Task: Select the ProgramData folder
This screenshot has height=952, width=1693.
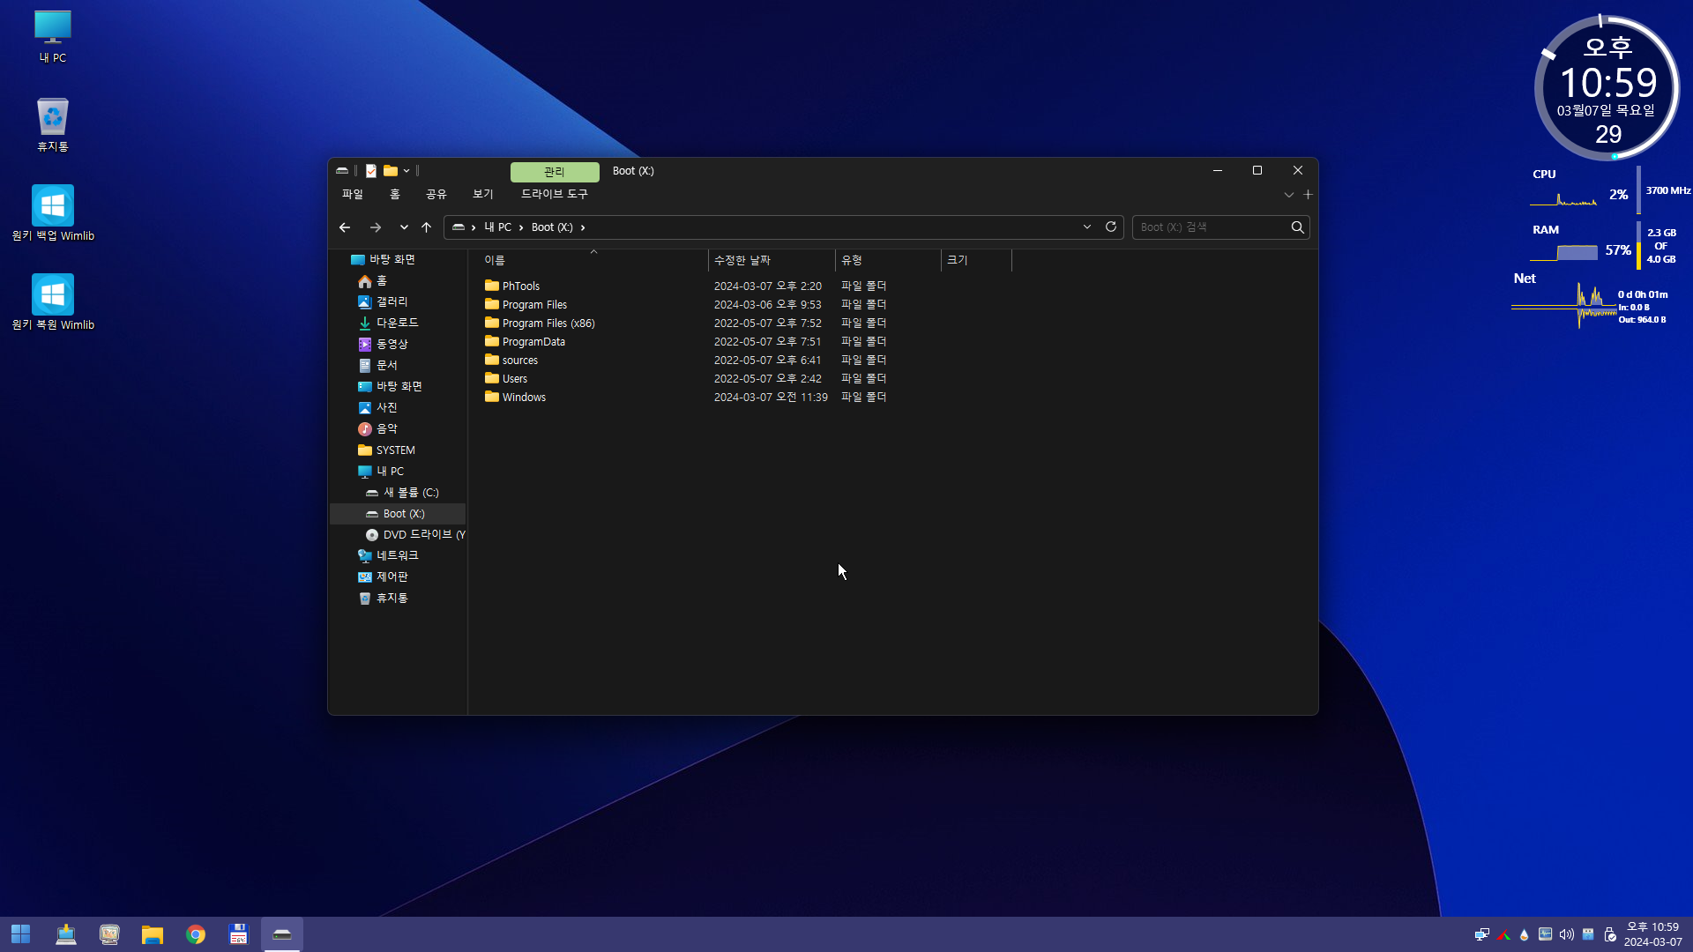Action: click(x=526, y=342)
